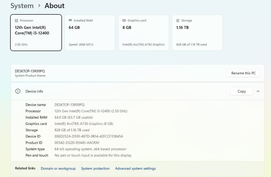Collapse the Device info section chevron
This screenshot has width=271, height=177.
[258, 91]
